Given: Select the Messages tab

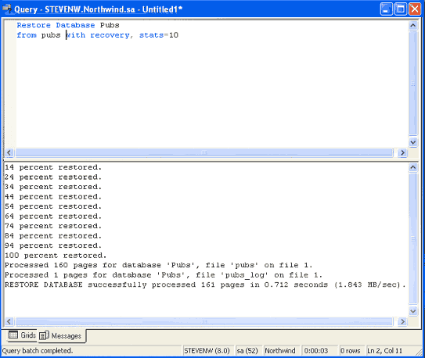Looking at the screenshot, I should (x=61, y=336).
